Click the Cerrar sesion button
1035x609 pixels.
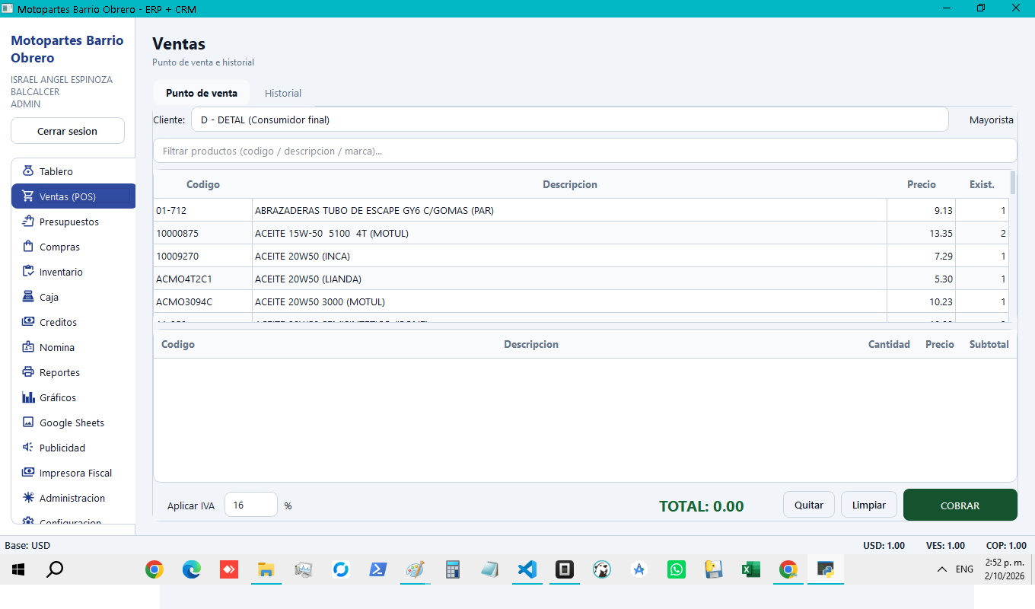pos(68,131)
